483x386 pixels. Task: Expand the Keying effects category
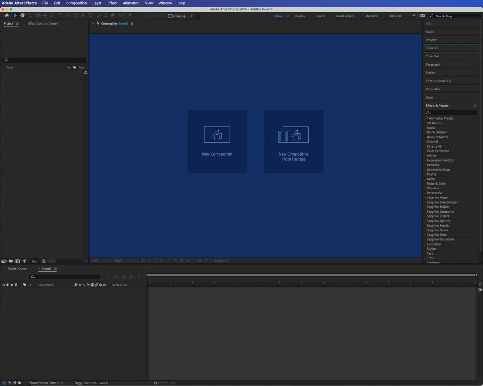(x=425, y=174)
